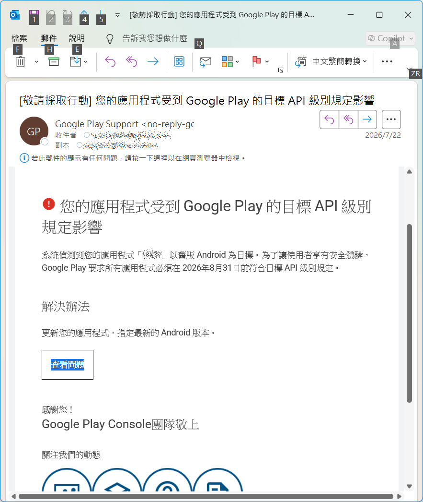The width and height of the screenshot is (423, 502).
Task: Forward email using ribbon arrow
Action: pyautogui.click(x=153, y=61)
